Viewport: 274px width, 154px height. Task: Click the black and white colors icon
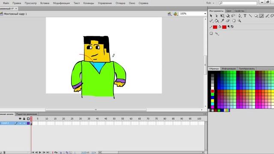[x=229, y=27]
